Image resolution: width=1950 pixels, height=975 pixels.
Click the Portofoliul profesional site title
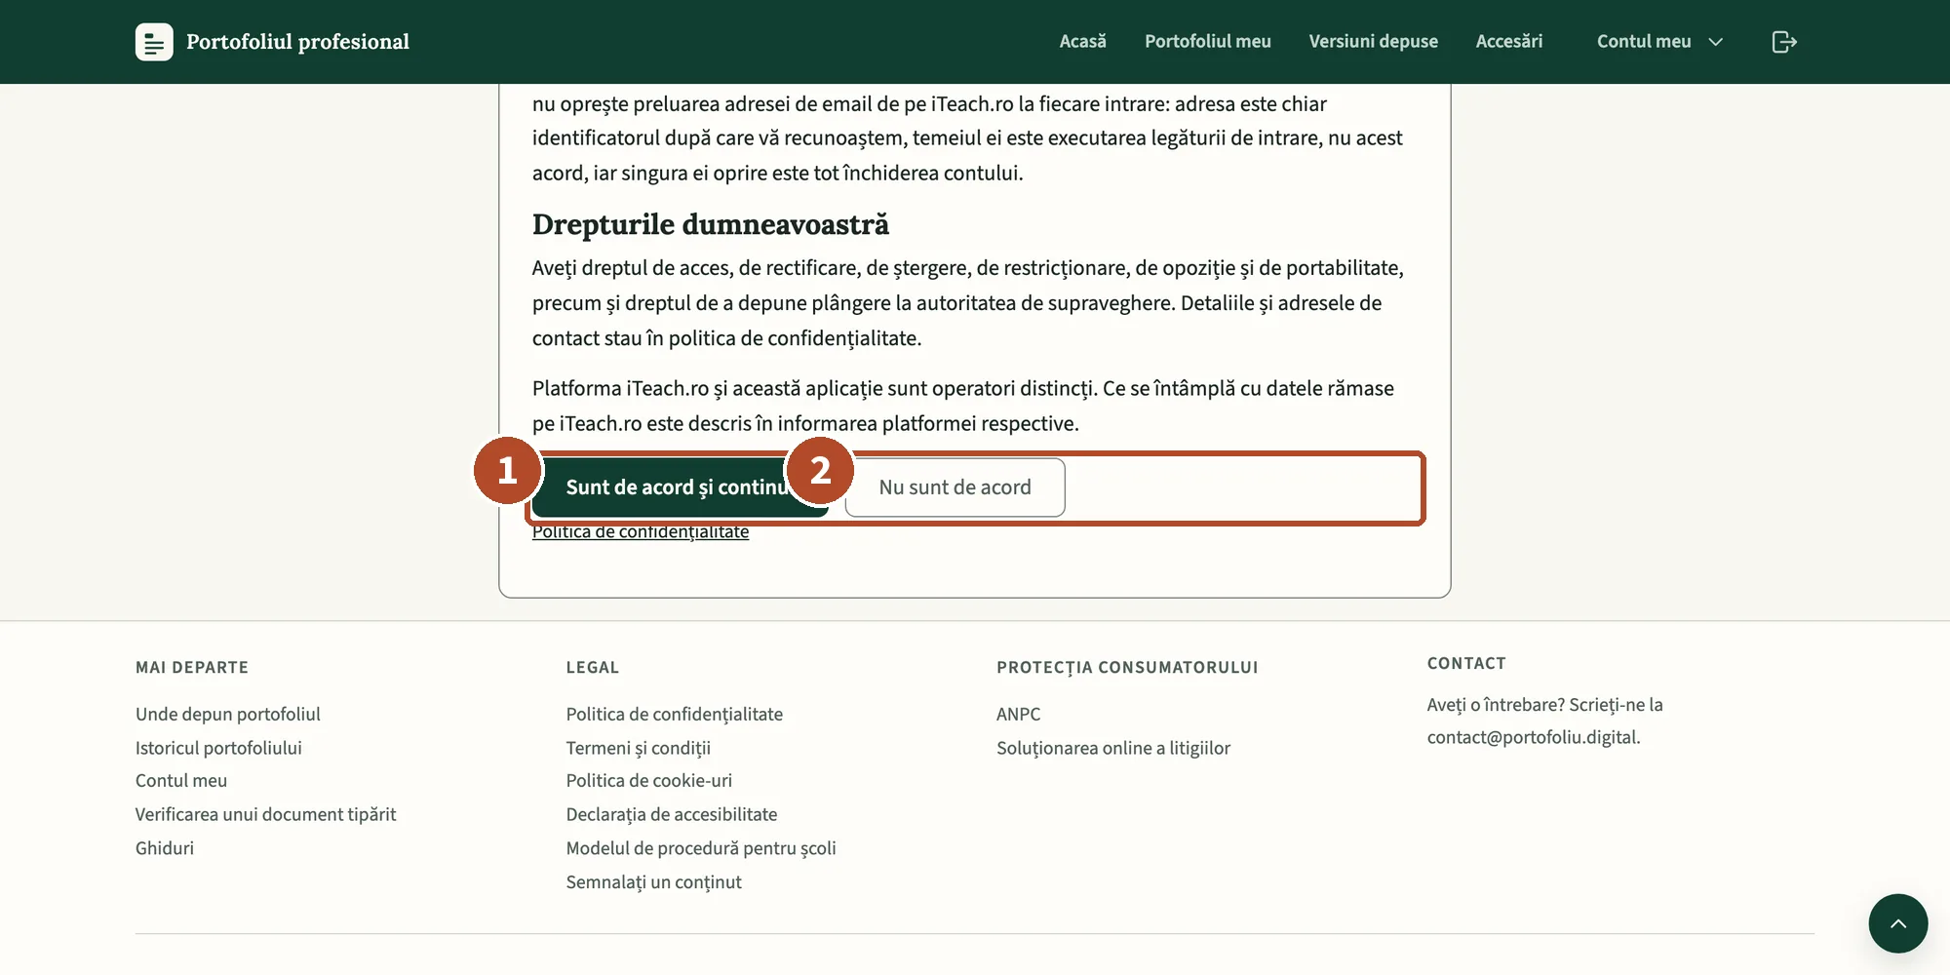(x=297, y=42)
